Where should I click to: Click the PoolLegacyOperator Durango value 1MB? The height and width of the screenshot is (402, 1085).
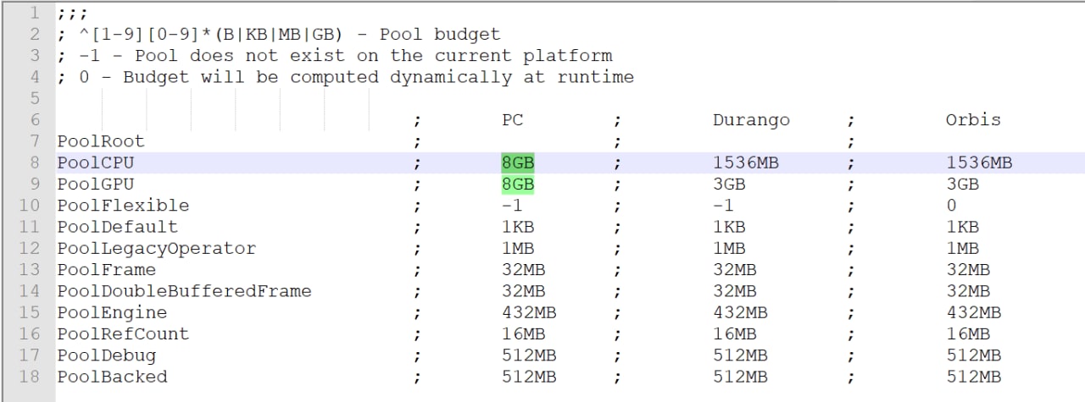(729, 248)
